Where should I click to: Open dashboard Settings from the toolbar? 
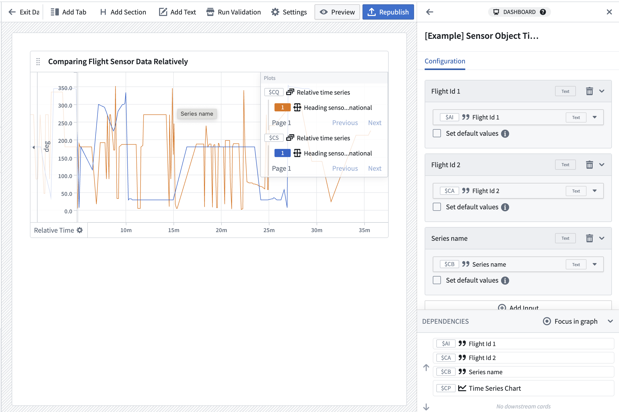click(x=289, y=12)
